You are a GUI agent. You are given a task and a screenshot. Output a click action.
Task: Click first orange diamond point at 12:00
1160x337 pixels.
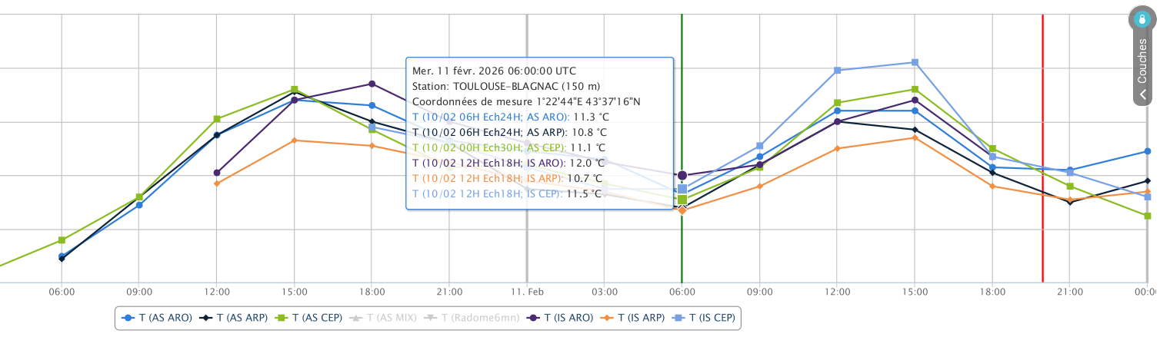pos(217,183)
